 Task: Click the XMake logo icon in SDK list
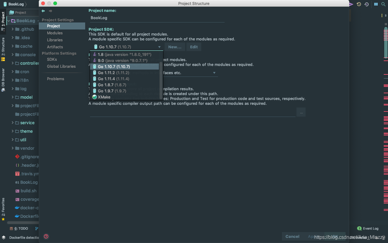click(x=95, y=97)
